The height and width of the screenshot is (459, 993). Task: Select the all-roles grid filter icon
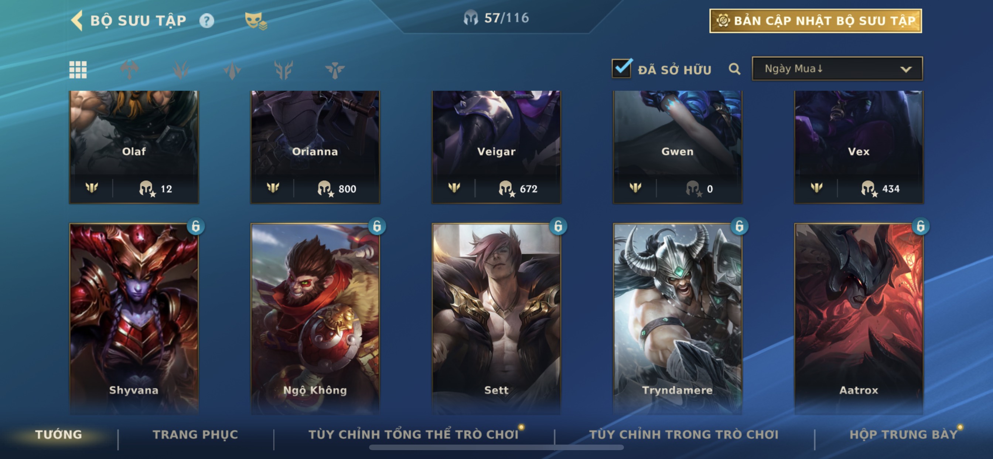(x=78, y=70)
